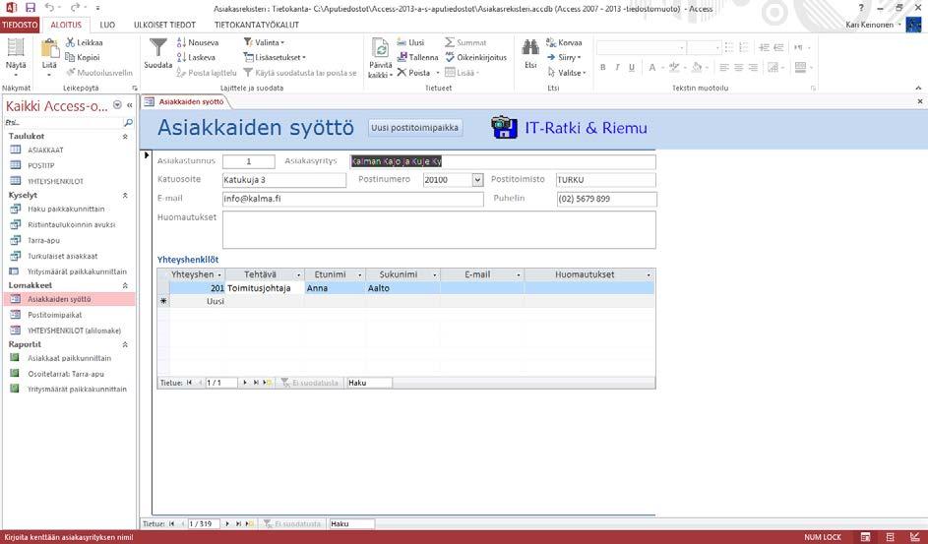Open the Valitse select dropdown

567,73
